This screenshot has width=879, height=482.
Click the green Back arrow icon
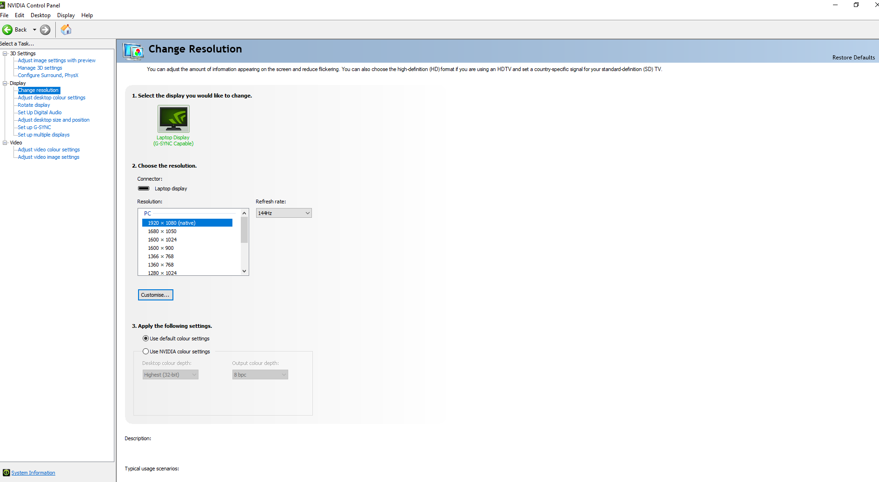(7, 30)
